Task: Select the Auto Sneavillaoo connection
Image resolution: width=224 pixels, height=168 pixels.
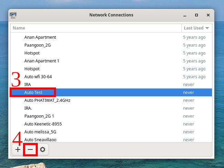Action: [x=40, y=140]
